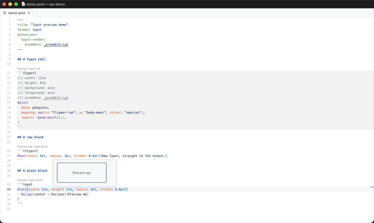Screen dimensions: 374x223
Task: Click the closing bracket on line 35
Action: tap(18, 199)
